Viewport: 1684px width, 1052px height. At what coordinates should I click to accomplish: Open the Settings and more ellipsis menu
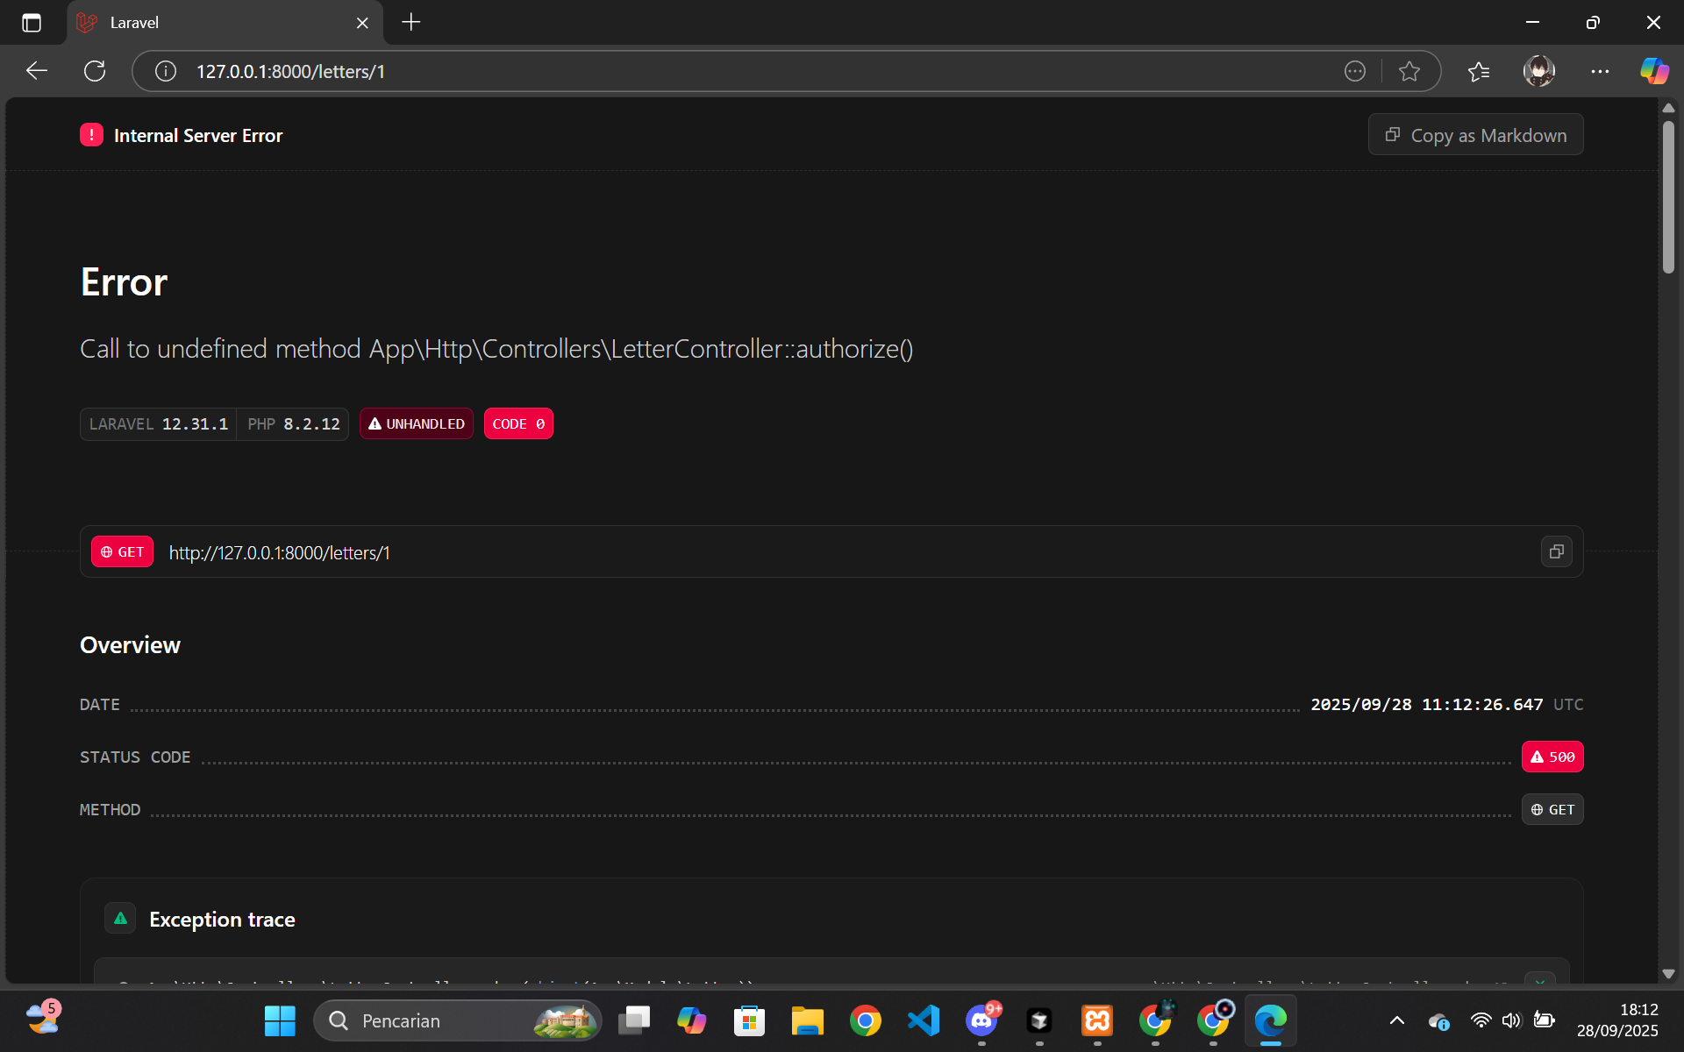click(1600, 71)
